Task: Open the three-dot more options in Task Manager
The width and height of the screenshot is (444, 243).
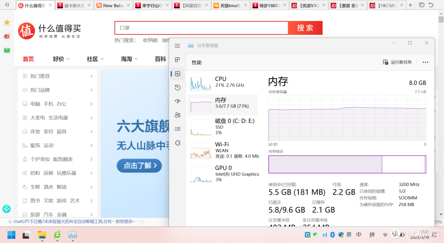Action: (x=425, y=62)
